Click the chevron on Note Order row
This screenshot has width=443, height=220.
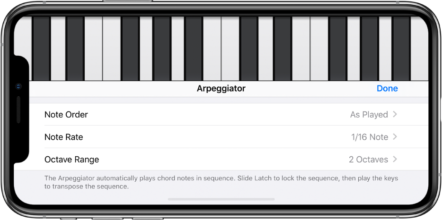coord(395,115)
